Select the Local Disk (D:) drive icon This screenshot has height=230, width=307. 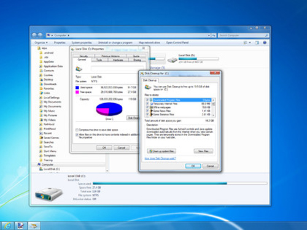pos(173,59)
